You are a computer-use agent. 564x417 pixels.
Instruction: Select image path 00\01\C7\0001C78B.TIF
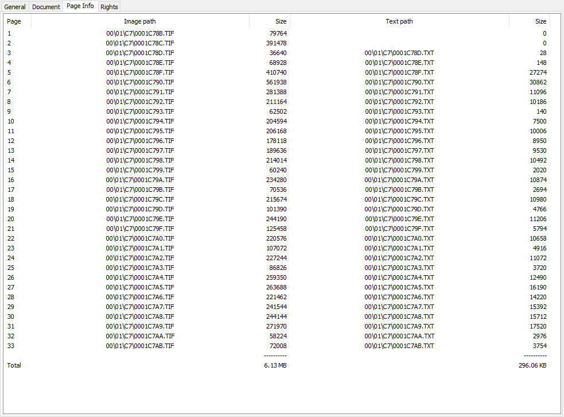click(140, 33)
